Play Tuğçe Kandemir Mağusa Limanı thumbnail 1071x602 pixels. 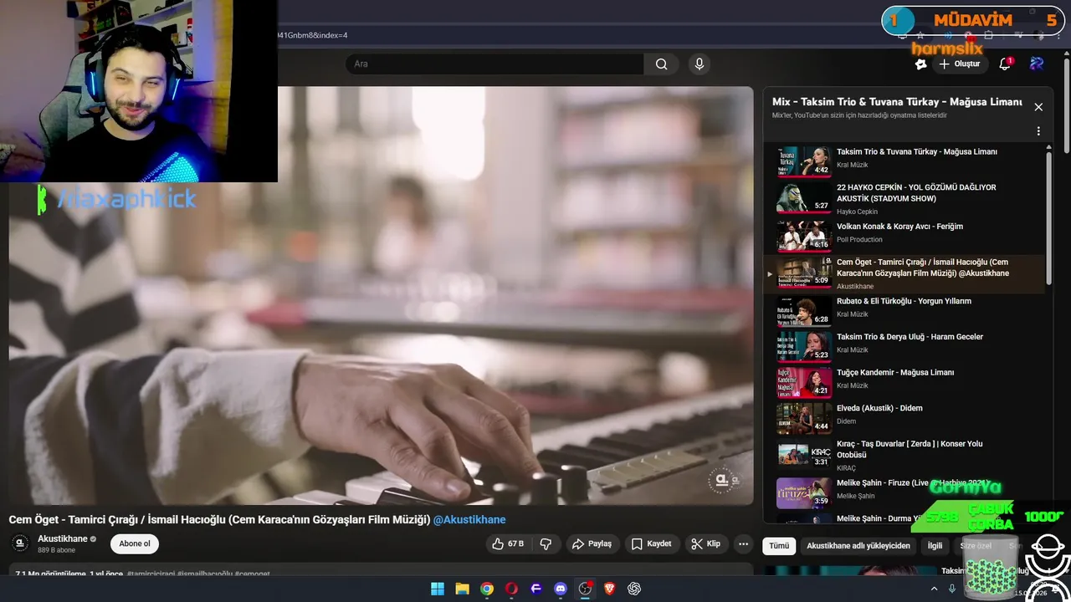804,381
